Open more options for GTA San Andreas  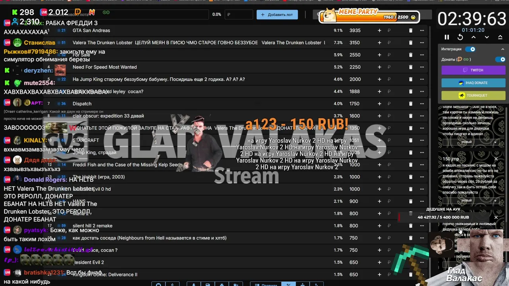pos(422,31)
